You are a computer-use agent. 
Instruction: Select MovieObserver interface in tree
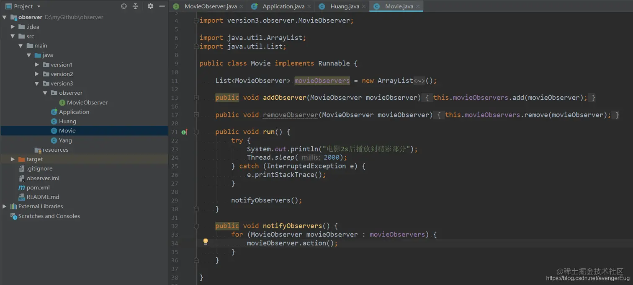click(x=83, y=102)
